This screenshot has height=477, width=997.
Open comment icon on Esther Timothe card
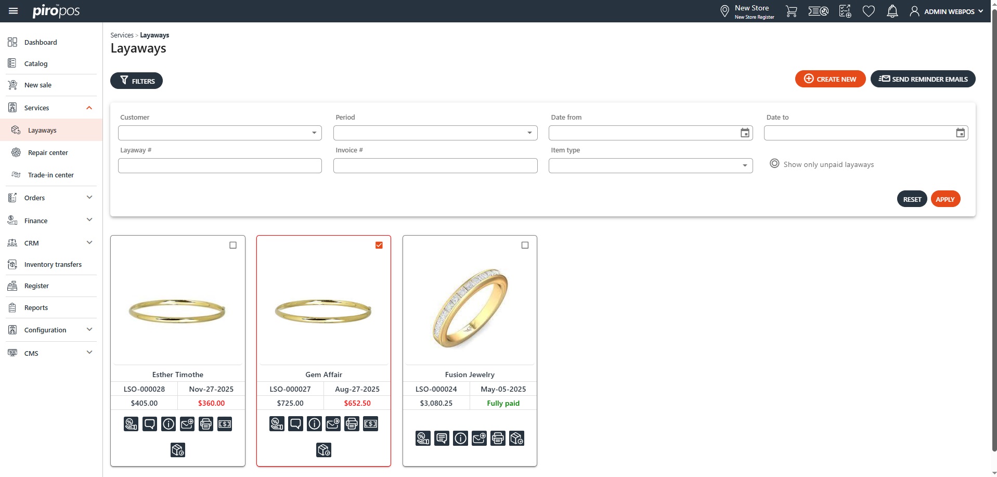coord(150,424)
